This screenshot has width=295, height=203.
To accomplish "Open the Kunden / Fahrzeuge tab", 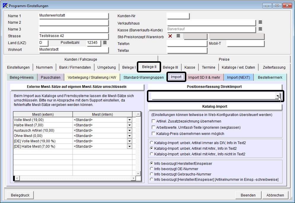I will [81, 59].
